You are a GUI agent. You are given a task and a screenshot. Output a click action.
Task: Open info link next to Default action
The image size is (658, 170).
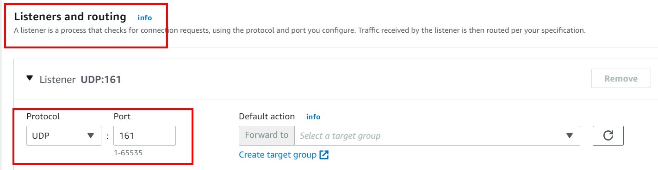(313, 117)
